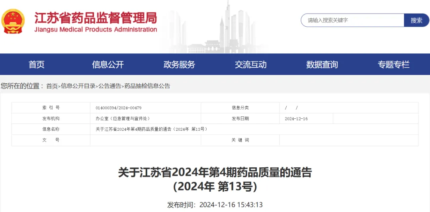This screenshot has width=430, height=212.
Task: Open the 信息公开 navigation menu item
Action: point(108,65)
